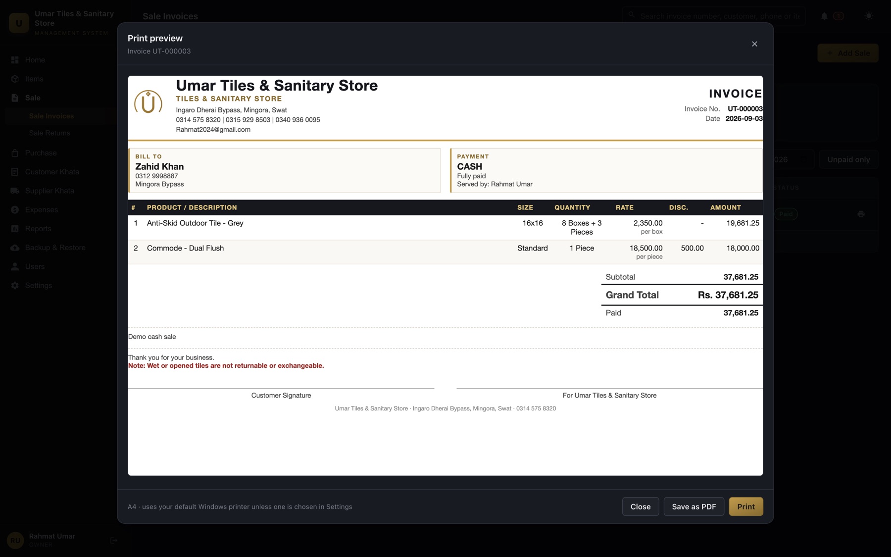
Task: Click the Backup cloud icon
Action: 15,247
